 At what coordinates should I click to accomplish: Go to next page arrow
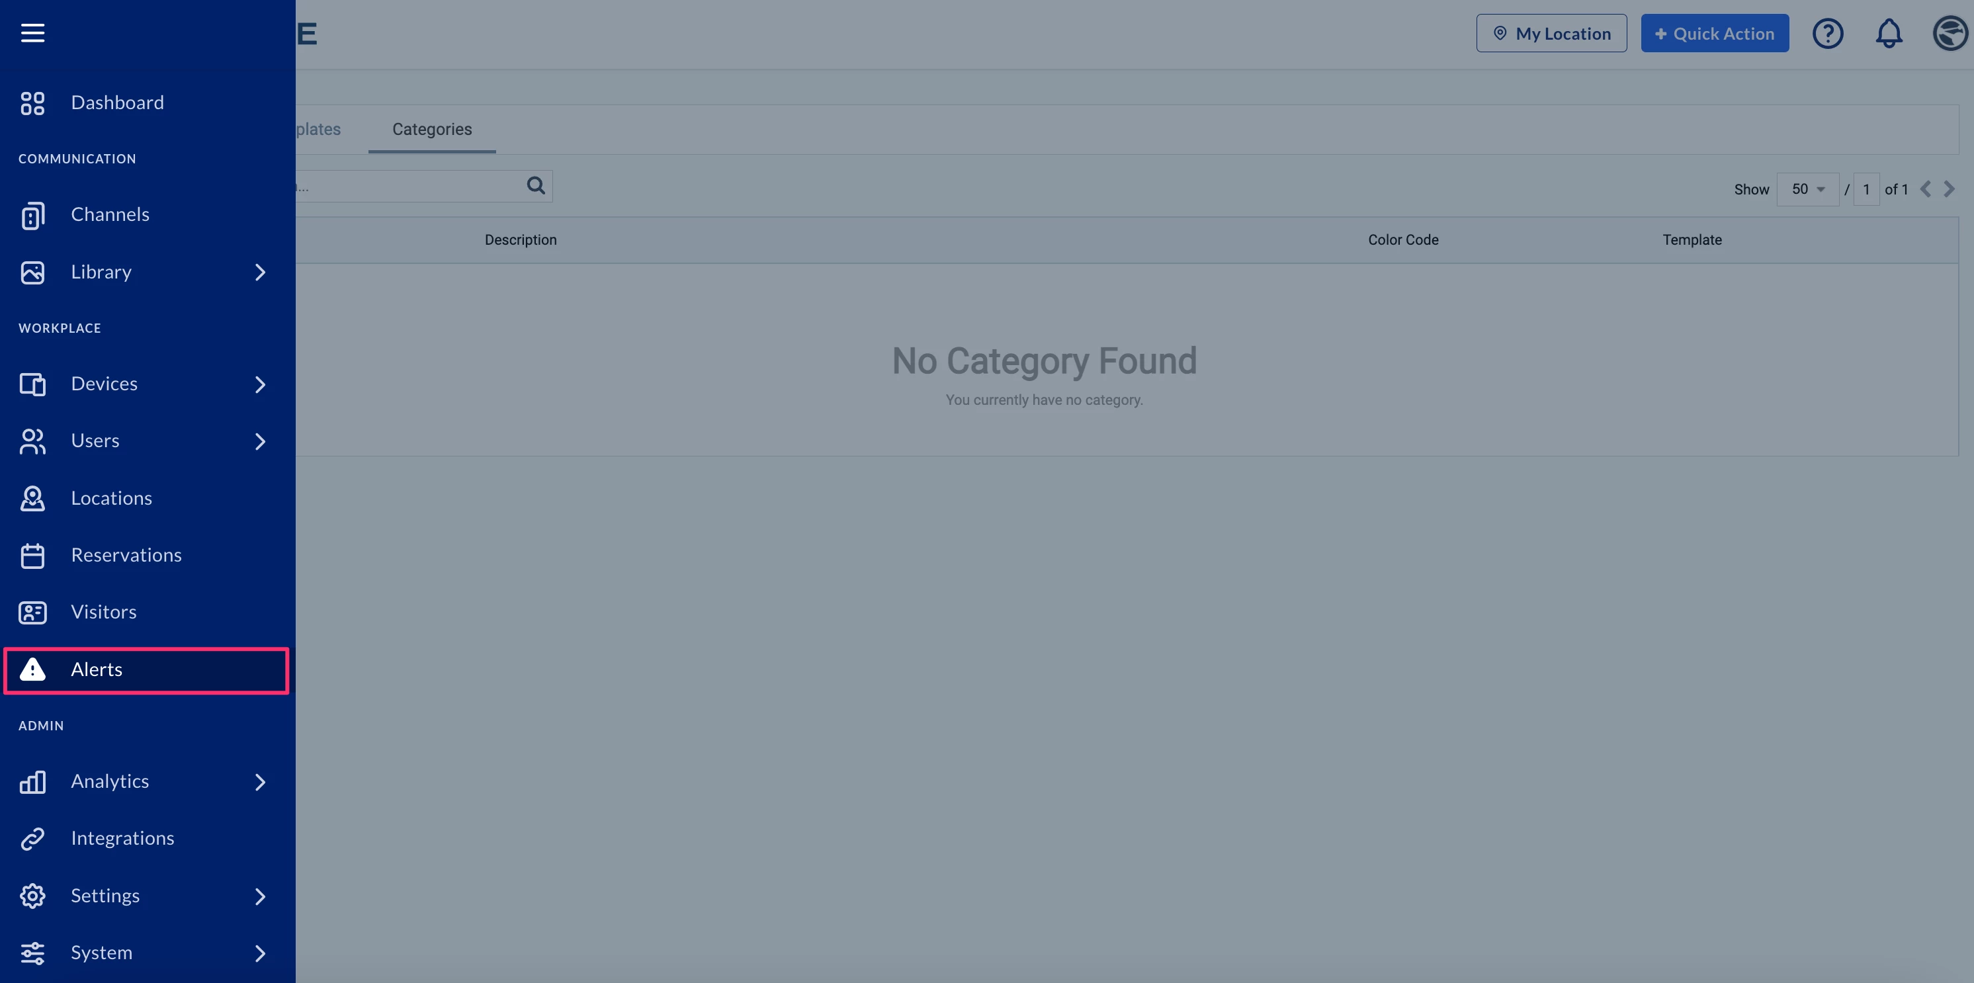1949,189
